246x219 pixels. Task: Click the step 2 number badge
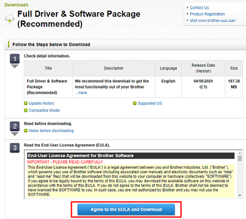point(15,127)
